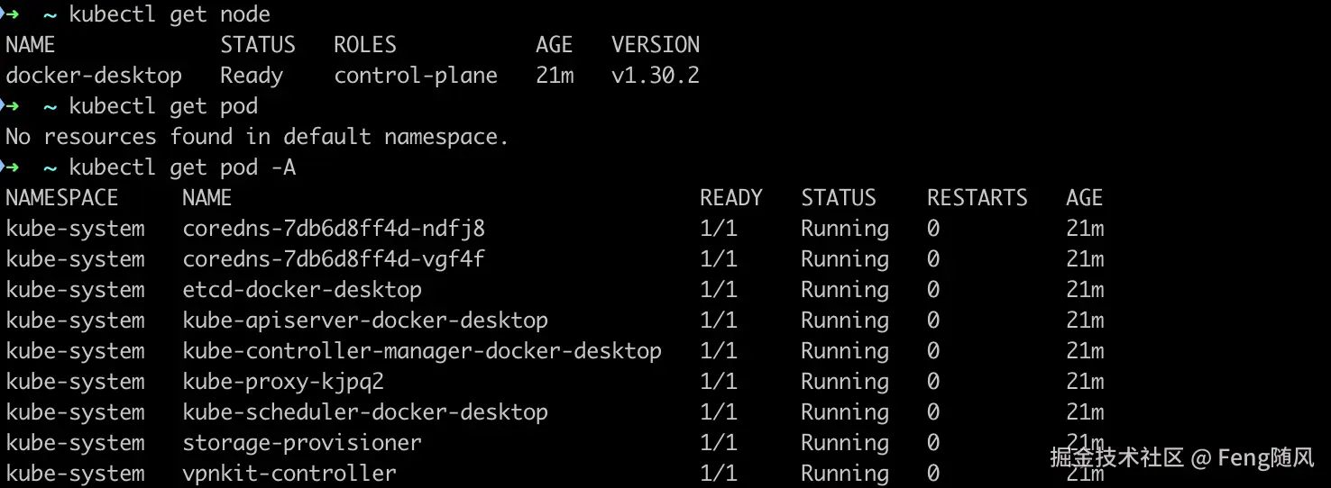Image resolution: width=1331 pixels, height=488 pixels.
Task: Click the kube-controller-manager-docker-desktop pod name
Action: (422, 351)
